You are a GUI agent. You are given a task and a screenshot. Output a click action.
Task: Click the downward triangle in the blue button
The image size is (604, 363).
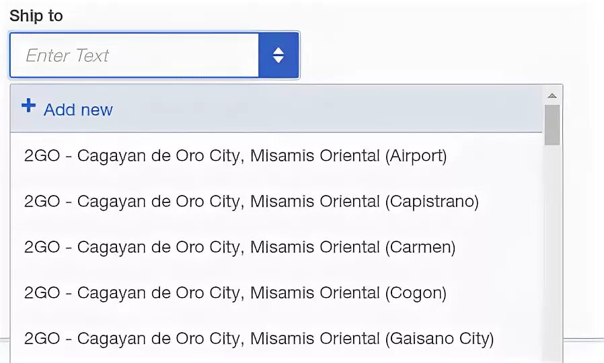(278, 60)
